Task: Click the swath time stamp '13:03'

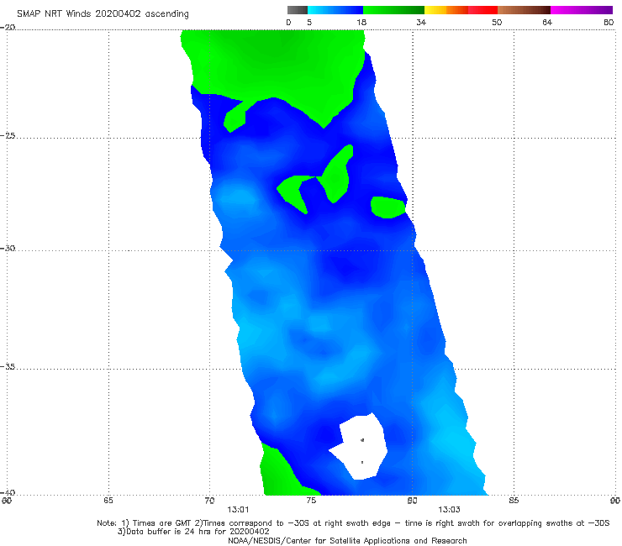Action: click(449, 510)
